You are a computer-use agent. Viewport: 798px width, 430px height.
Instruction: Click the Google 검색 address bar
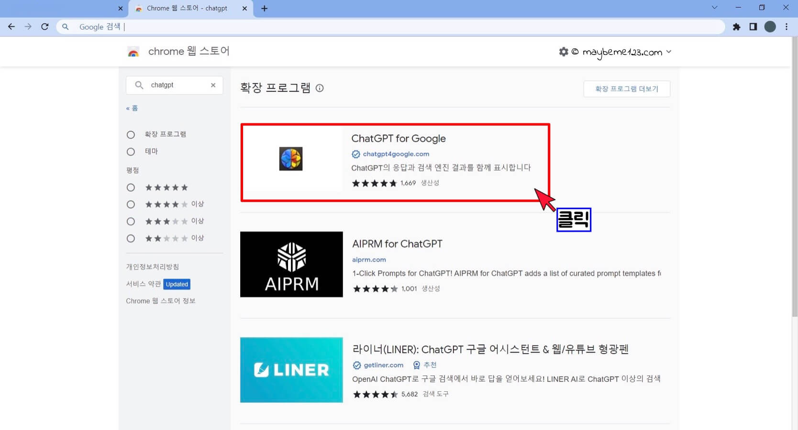[x=390, y=27]
